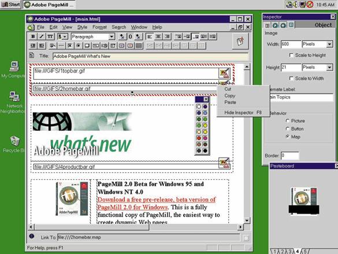Image resolution: width=338 pixels, height=254 pixels.
Task: Apply Teletype TT text style
Action: click(50, 36)
